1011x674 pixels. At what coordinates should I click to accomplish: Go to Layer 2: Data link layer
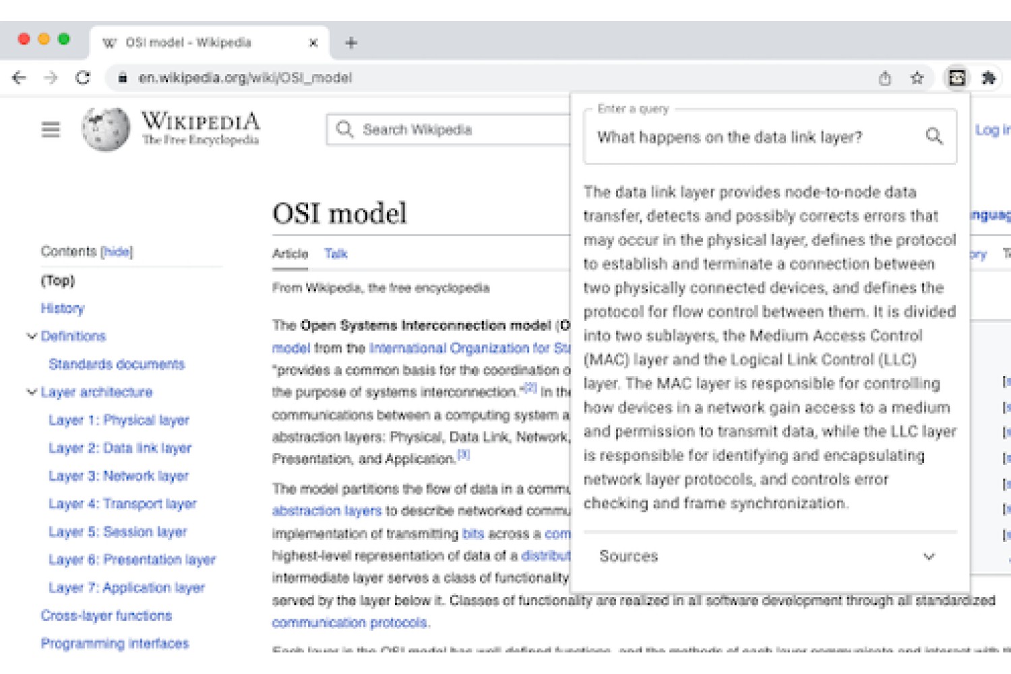click(x=120, y=448)
